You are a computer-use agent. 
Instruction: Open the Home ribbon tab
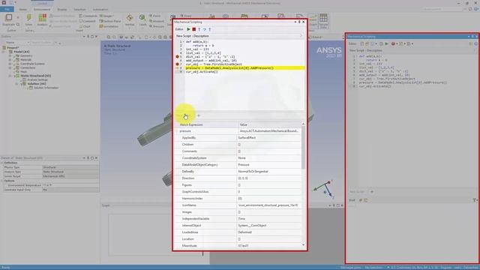pyautogui.click(x=23, y=10)
